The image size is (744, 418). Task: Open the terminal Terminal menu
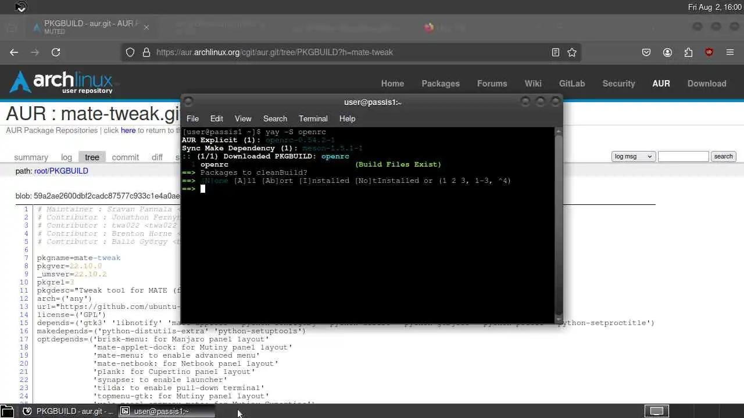pos(313,118)
